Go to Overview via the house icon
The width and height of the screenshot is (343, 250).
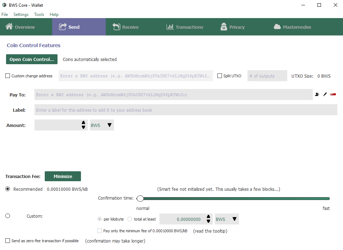click(9, 27)
